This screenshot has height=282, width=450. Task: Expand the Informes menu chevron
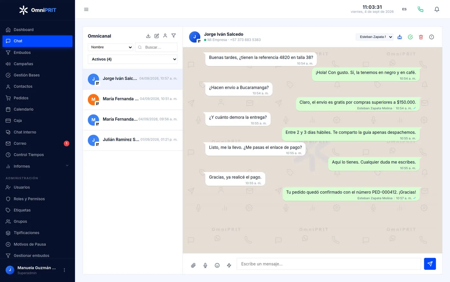click(x=67, y=166)
